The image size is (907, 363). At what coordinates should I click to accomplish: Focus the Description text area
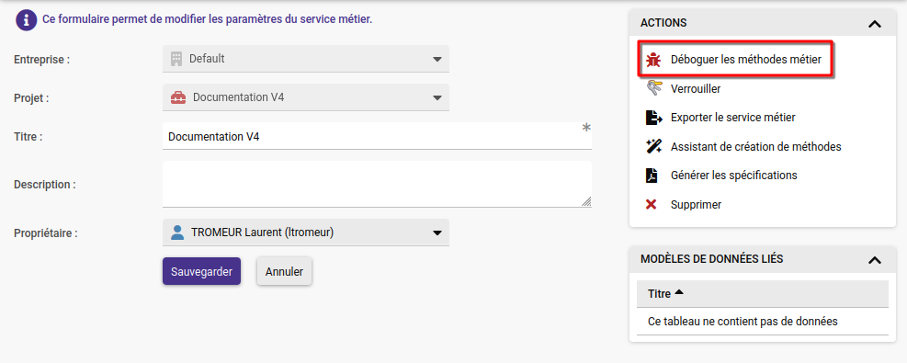pyautogui.click(x=377, y=184)
